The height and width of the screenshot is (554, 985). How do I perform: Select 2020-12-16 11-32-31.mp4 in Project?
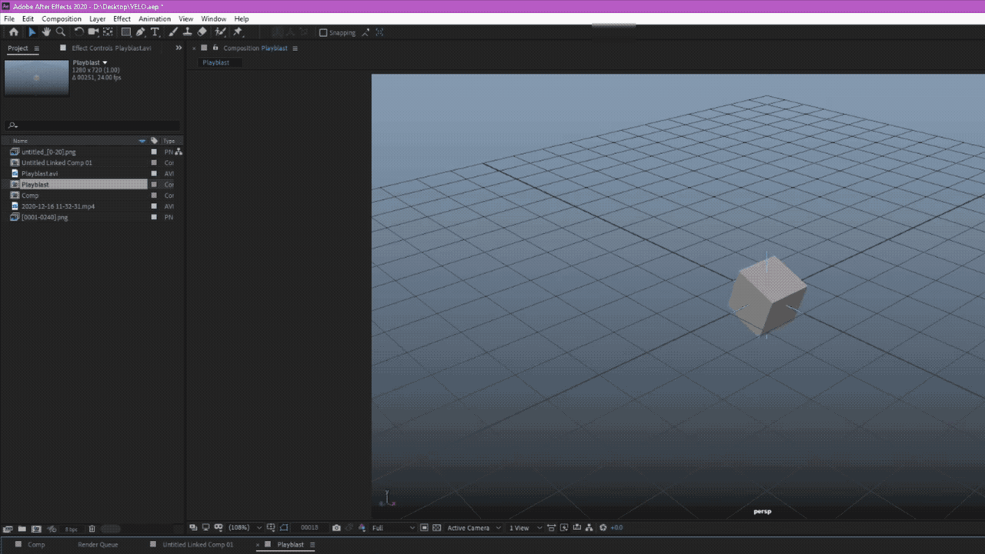(58, 206)
